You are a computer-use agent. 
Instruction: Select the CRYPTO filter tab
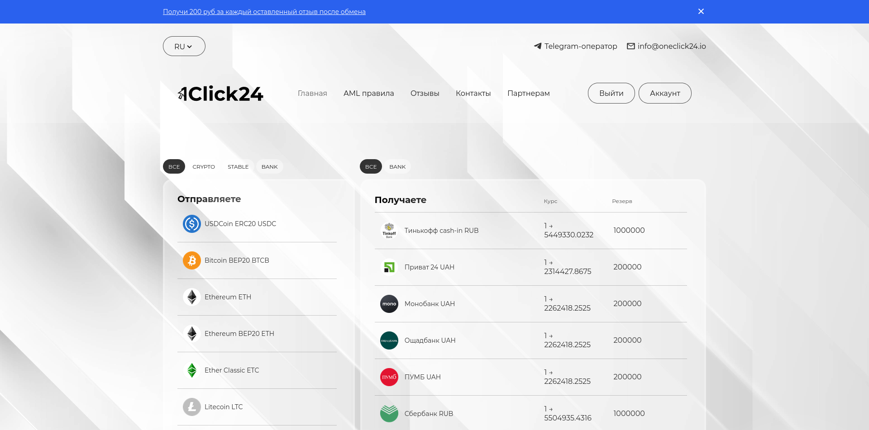coord(204,166)
